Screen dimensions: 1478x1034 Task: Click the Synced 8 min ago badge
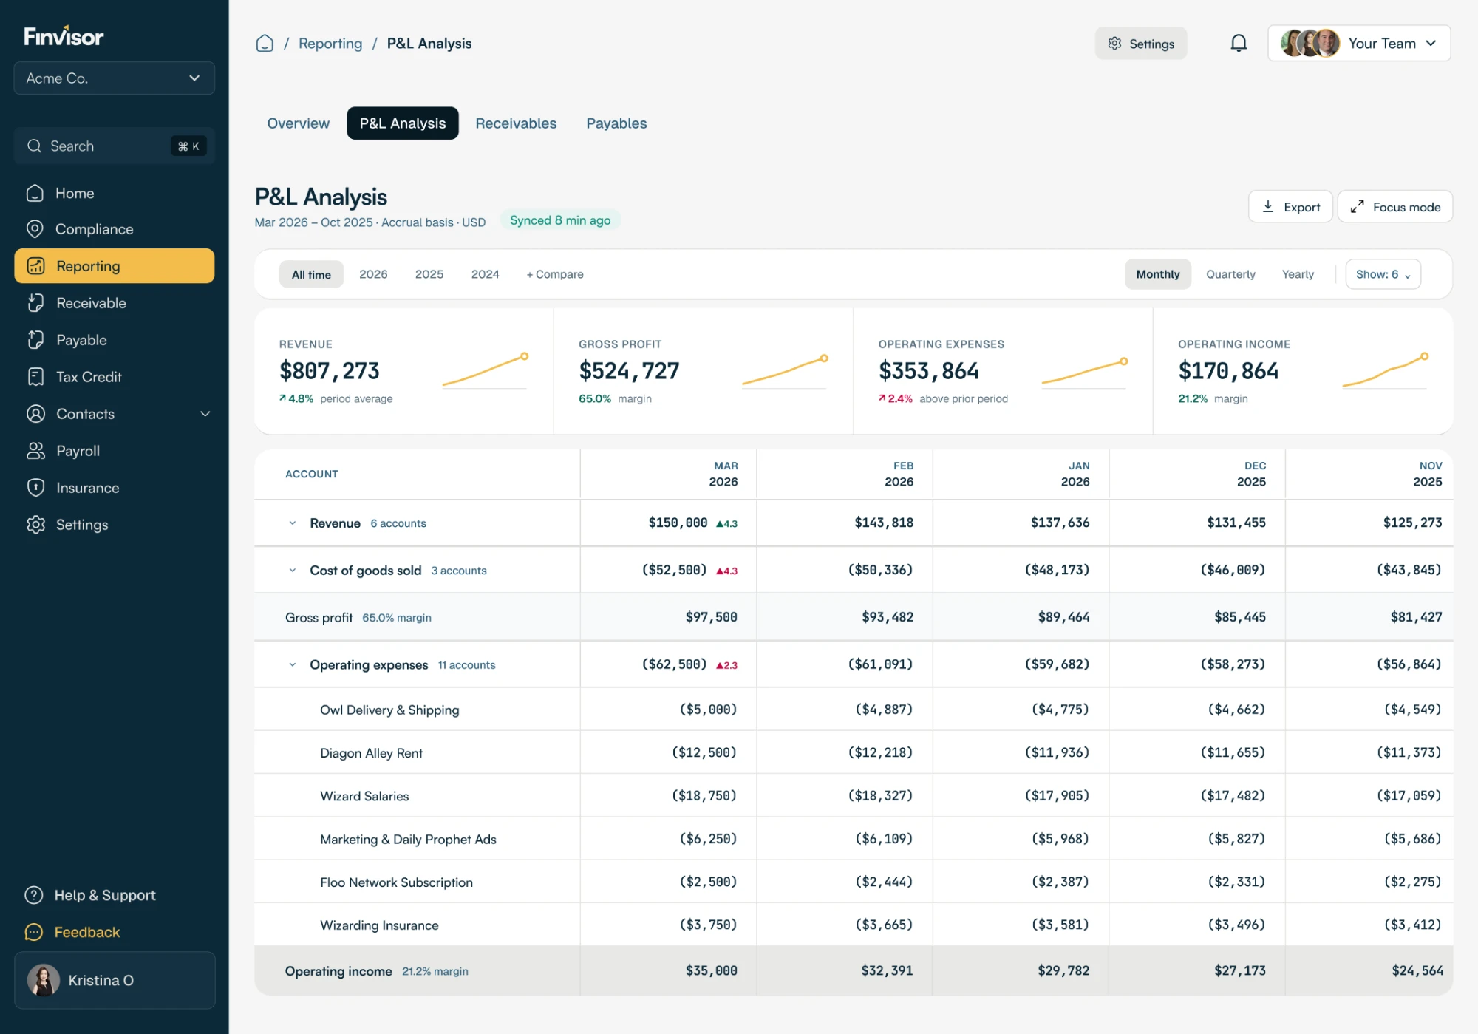coord(560,220)
